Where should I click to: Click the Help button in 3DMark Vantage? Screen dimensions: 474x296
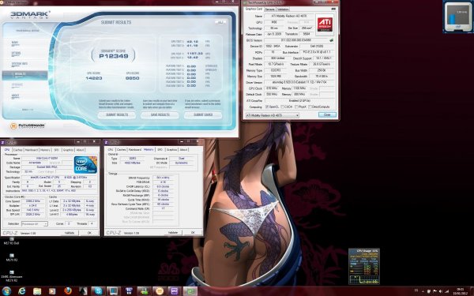[x=220, y=22]
